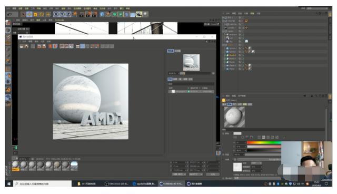Select the Rotate tool icon
The width and height of the screenshot is (337, 194).
tap(42, 14)
